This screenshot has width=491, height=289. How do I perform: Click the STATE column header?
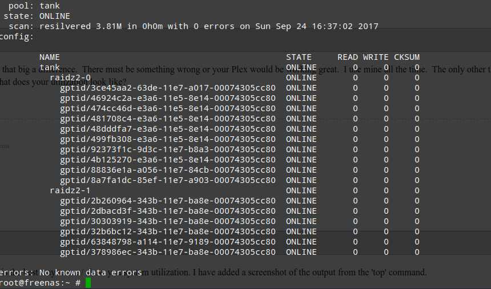point(299,57)
